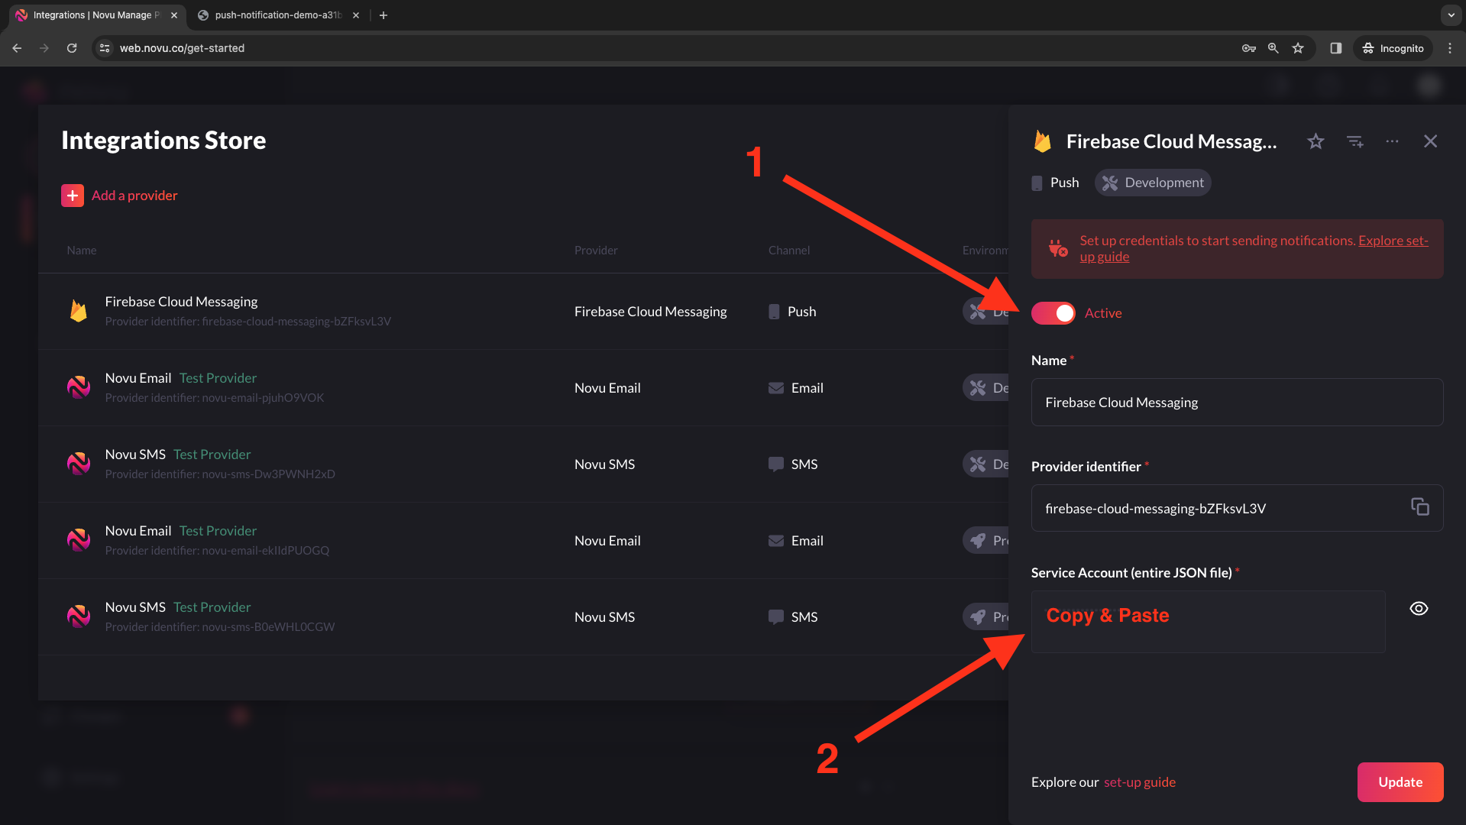Click Novu logo icon in novu-sms-B0eWHL0CGW row
Image resolution: width=1466 pixels, height=825 pixels.
click(x=78, y=616)
